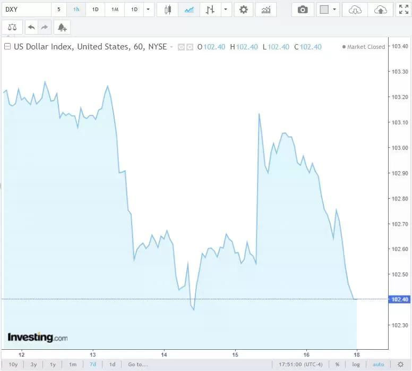Collapse the legend with the minus box
Image resolution: width=412 pixels, height=371 pixels.
pyautogui.click(x=7, y=47)
